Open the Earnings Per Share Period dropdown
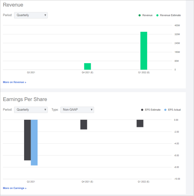 point(31,110)
